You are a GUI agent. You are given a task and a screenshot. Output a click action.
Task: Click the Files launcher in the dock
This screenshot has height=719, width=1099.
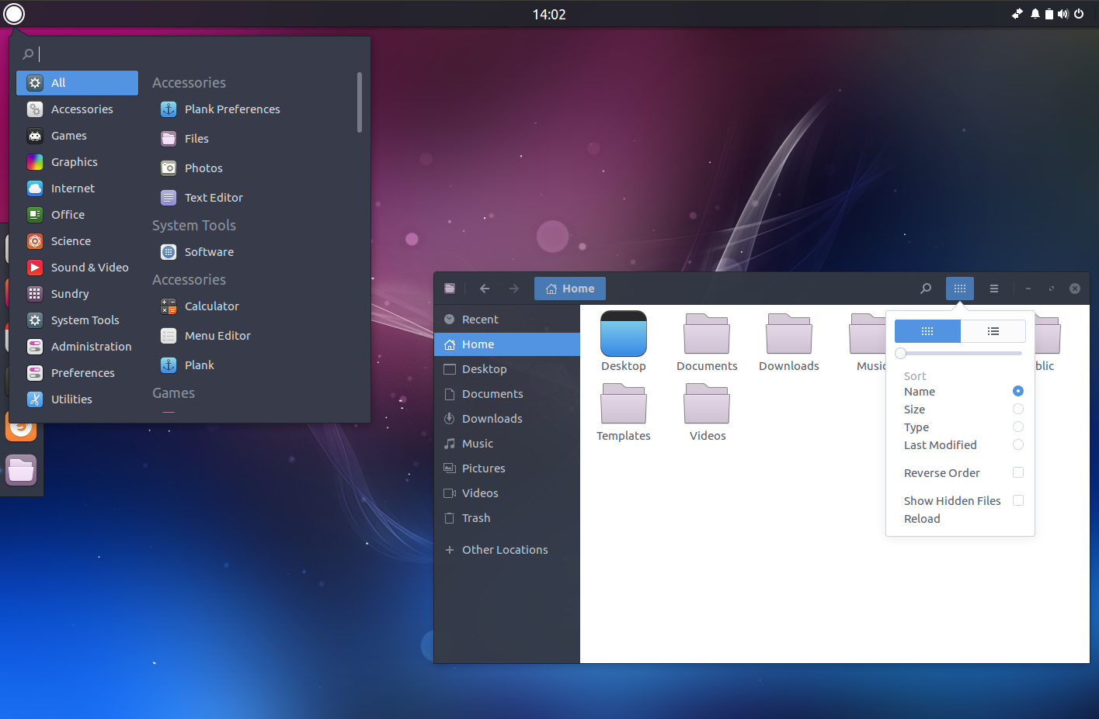[21, 470]
